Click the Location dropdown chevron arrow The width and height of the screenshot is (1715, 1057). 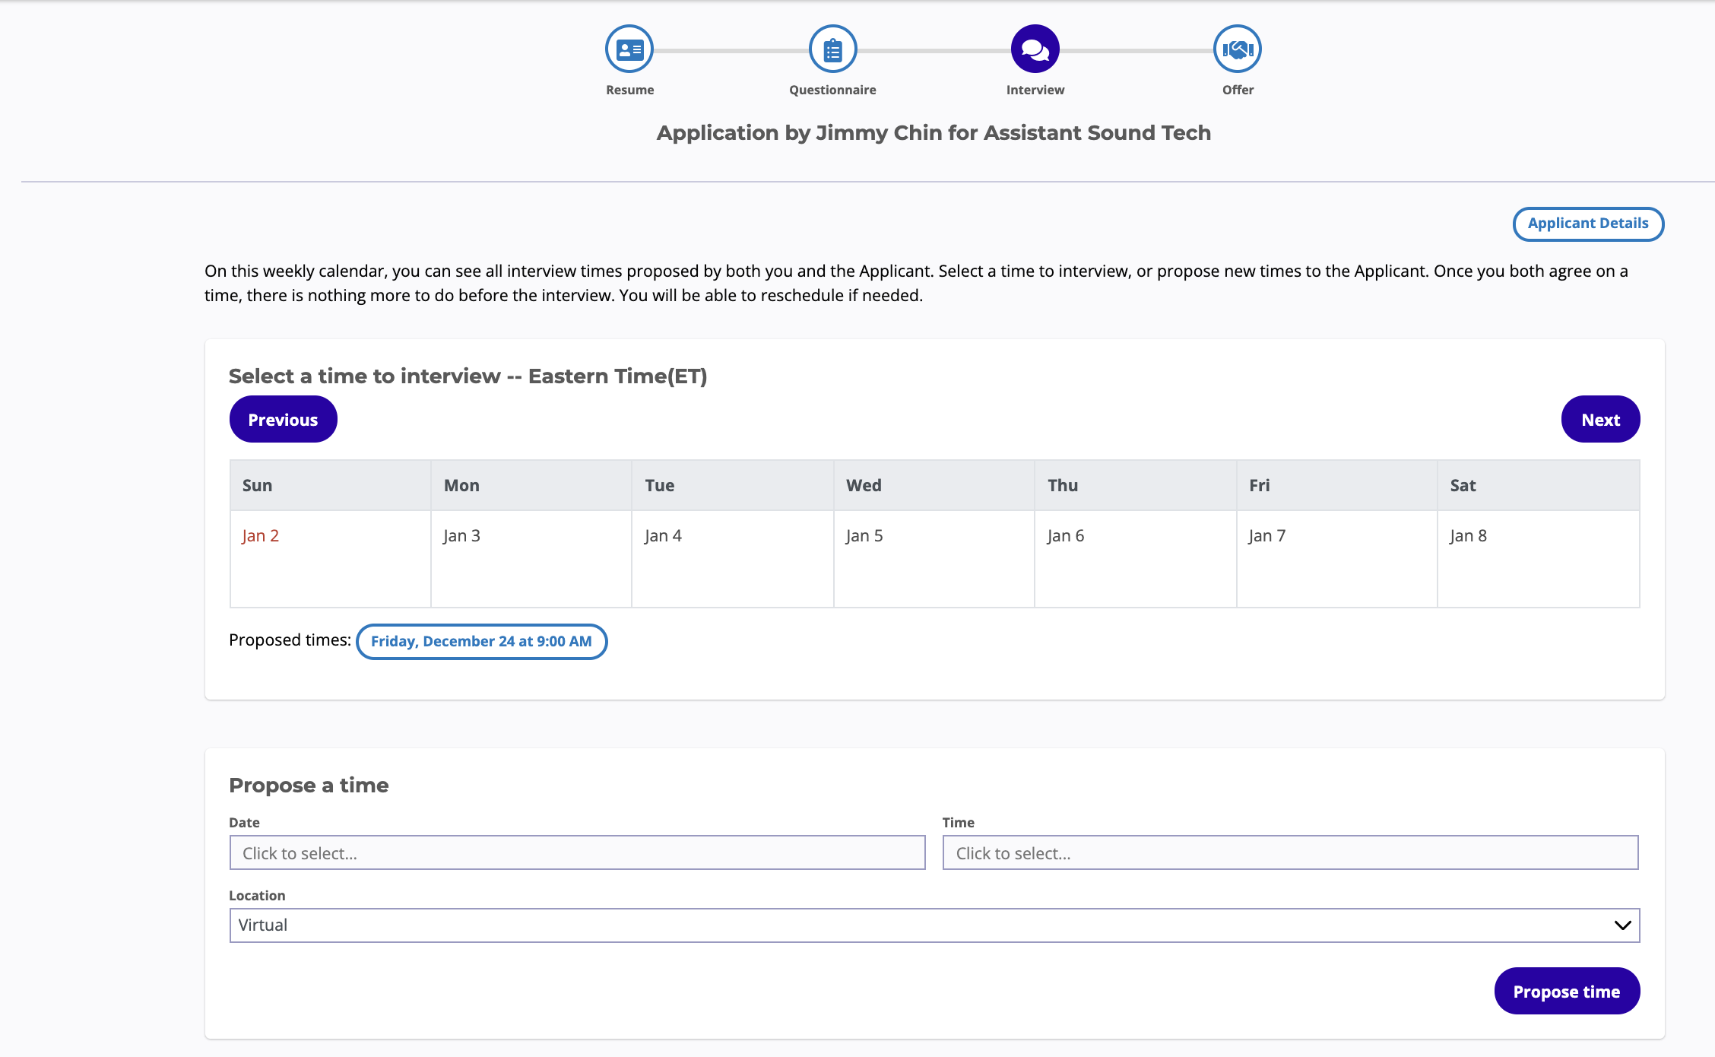pos(1622,925)
